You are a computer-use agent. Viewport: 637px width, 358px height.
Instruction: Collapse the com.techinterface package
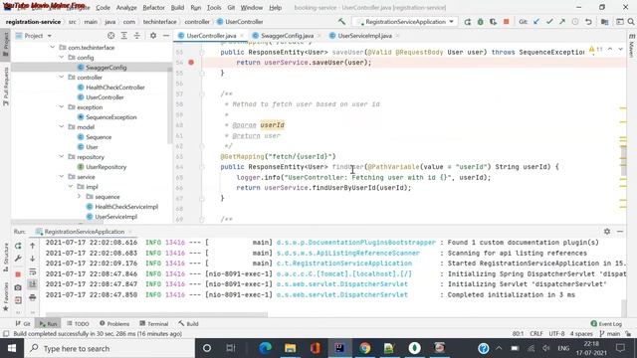pos(53,48)
